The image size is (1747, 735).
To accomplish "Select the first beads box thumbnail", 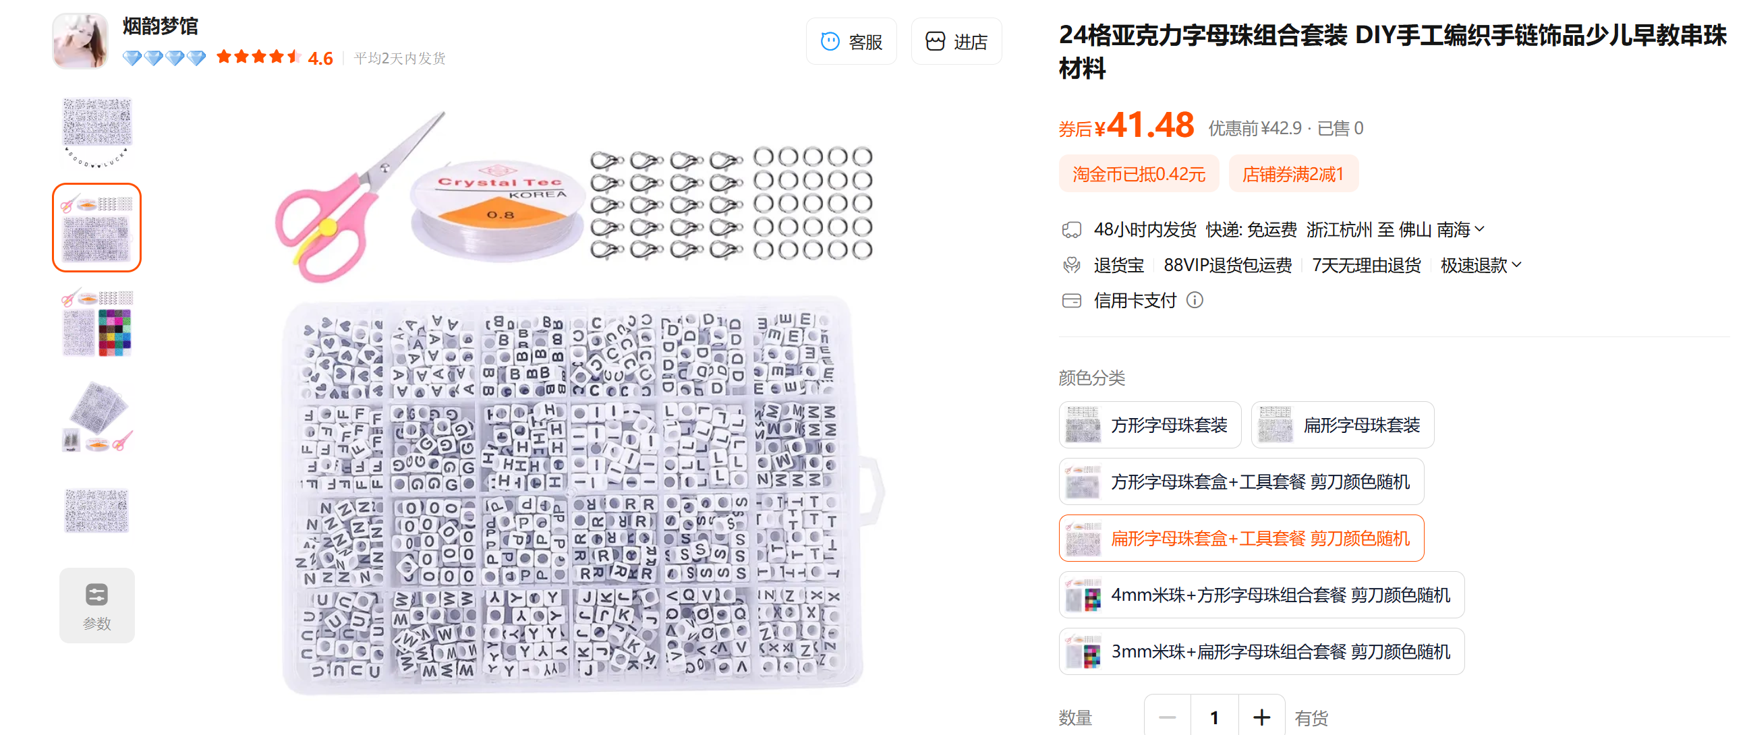I will (97, 132).
